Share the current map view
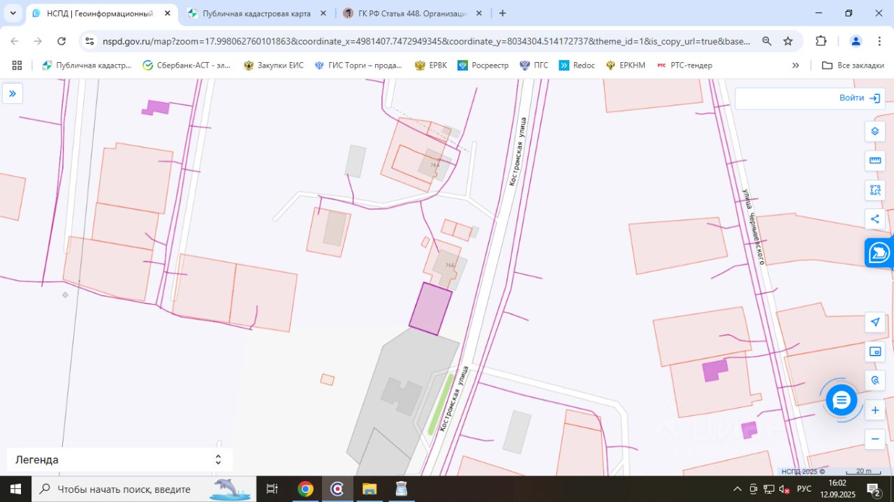Viewport: 894px width, 502px height. coord(875,219)
